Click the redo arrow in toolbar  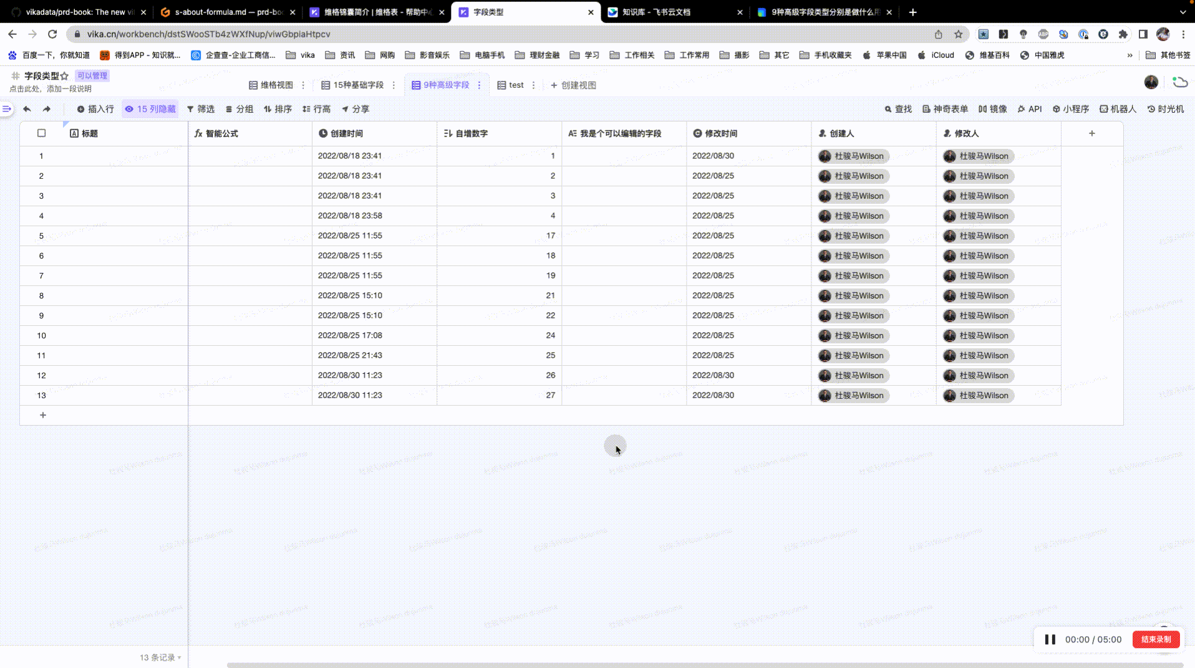tap(47, 109)
